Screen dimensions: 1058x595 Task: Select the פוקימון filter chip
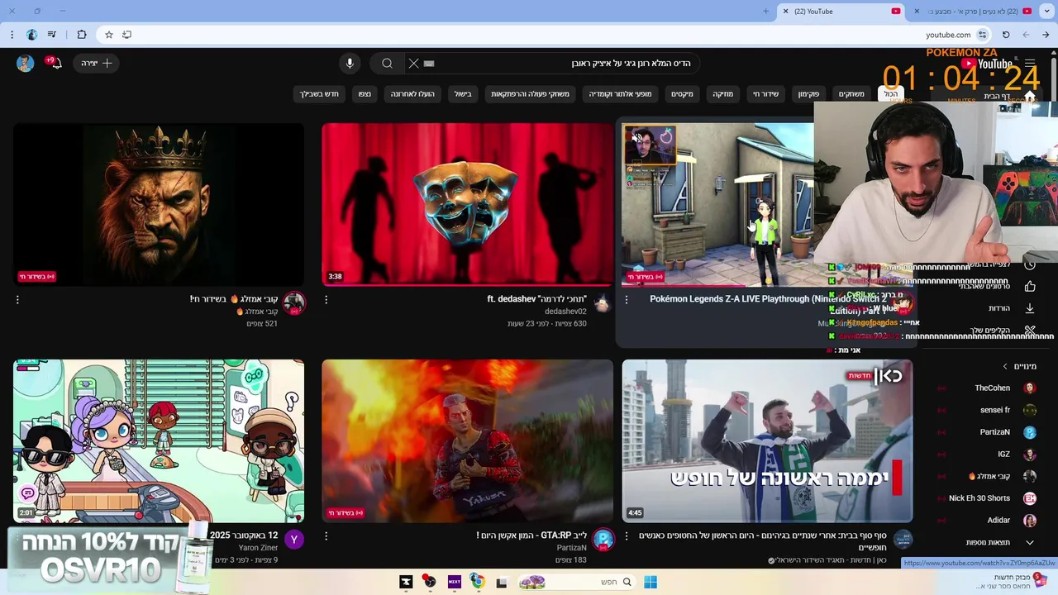pos(808,94)
